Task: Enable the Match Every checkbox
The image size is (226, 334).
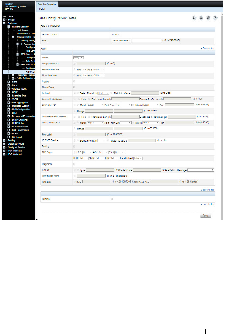Action: pos(74,87)
